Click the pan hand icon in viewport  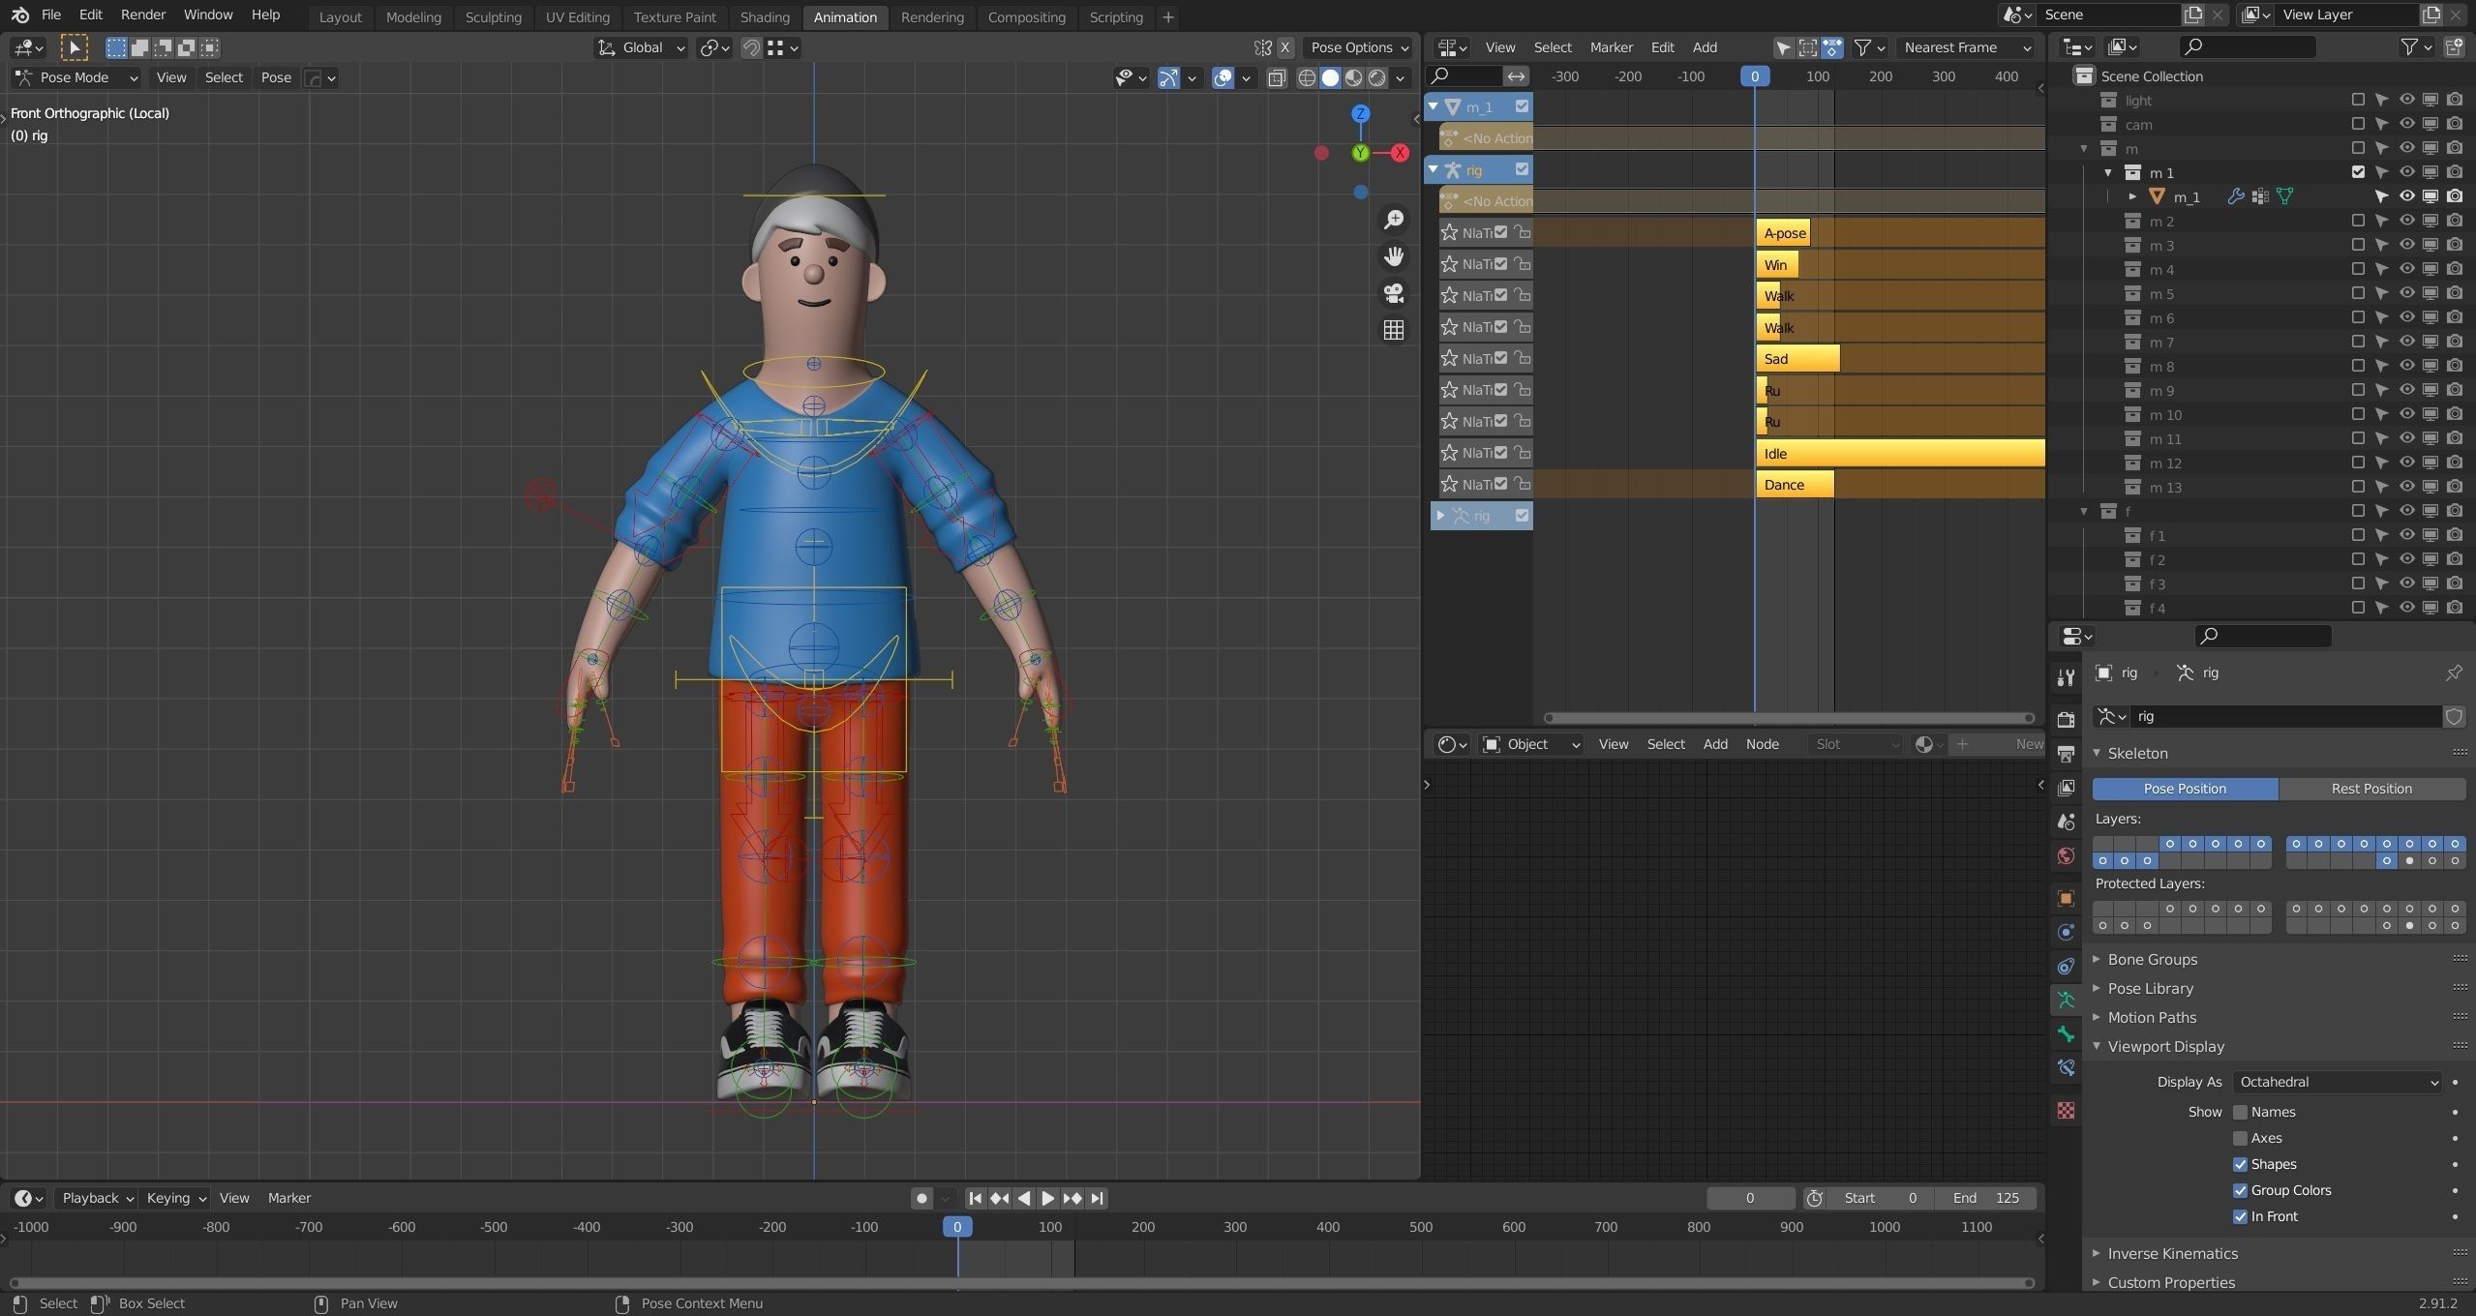pyautogui.click(x=1394, y=256)
